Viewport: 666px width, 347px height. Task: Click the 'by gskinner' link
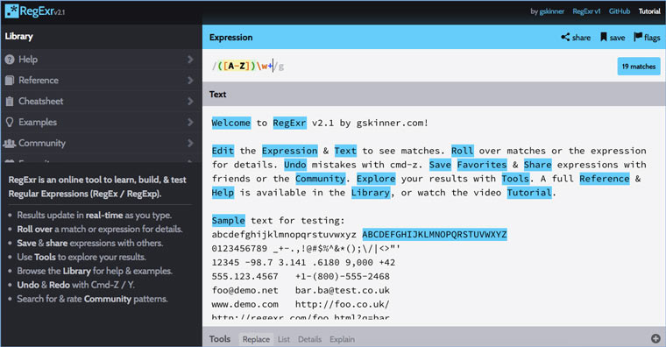coord(547,11)
